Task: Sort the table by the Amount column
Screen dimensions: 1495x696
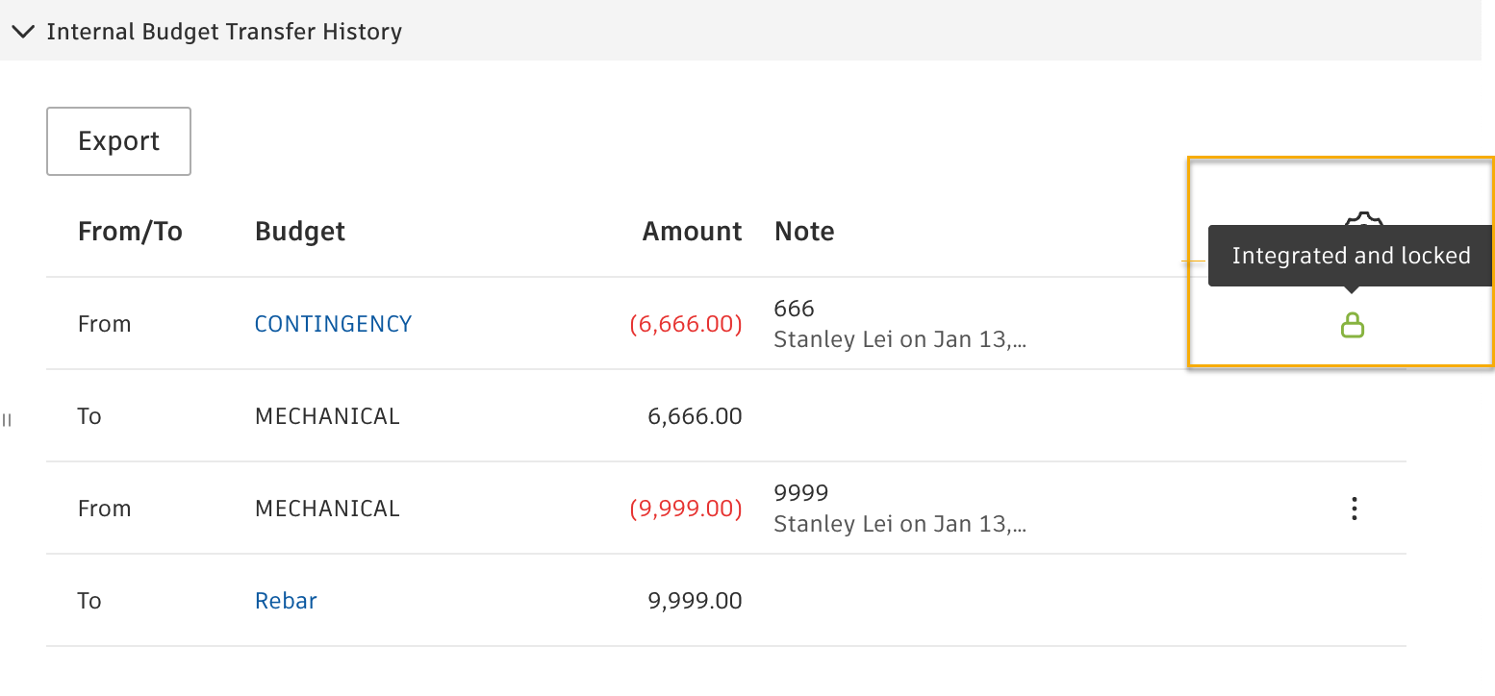Action: pyautogui.click(x=692, y=231)
